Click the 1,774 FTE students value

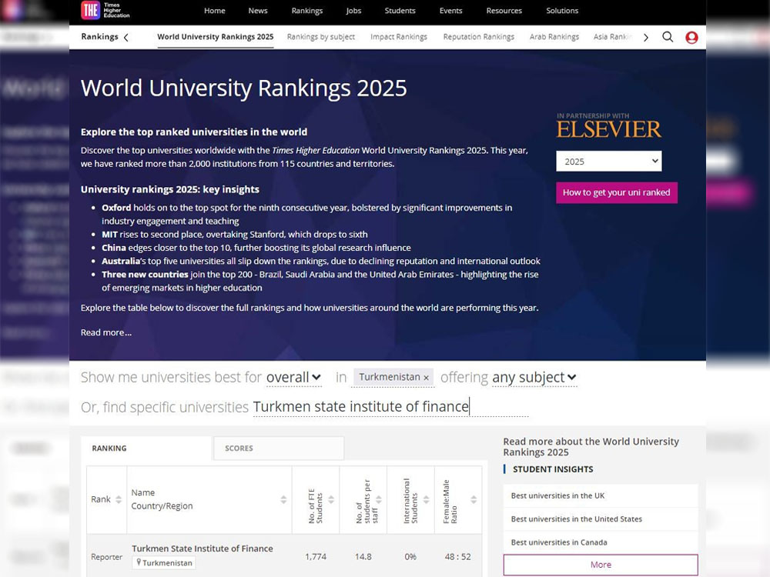(316, 556)
